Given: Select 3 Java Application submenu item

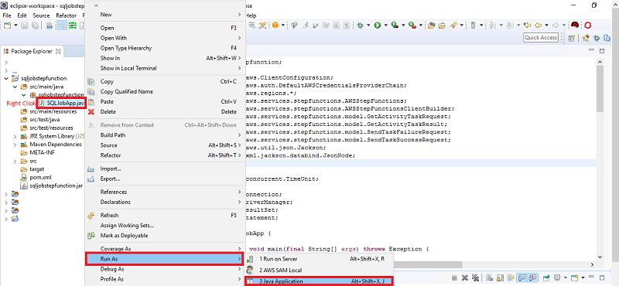Looking at the screenshot, I should [319, 281].
